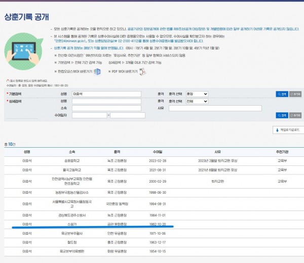Image resolution: width=304 pixels, height=263 pixels.
Task: Click the 기본검색 blue 검색 button
Action: click(282, 94)
